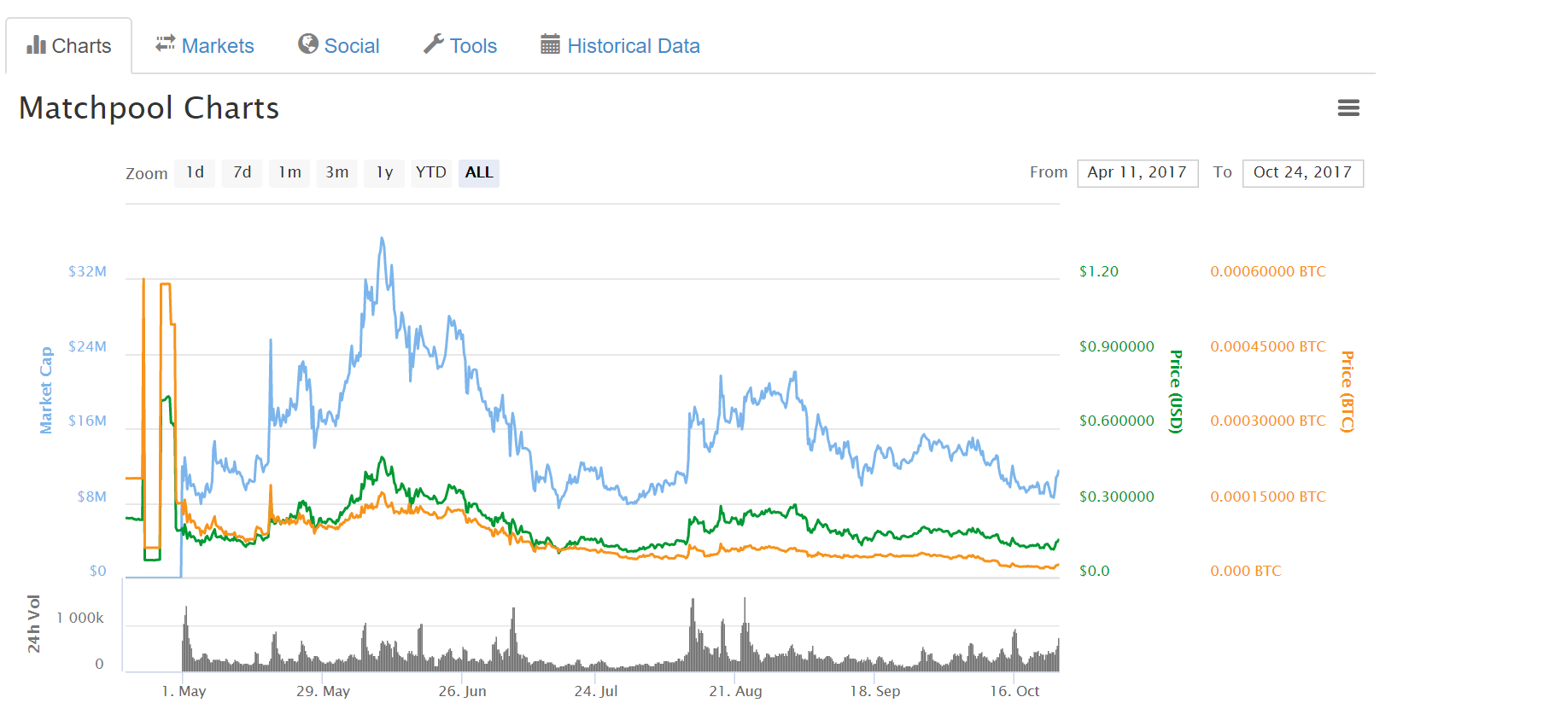Click the exchange arrows Markets icon

coord(165,44)
